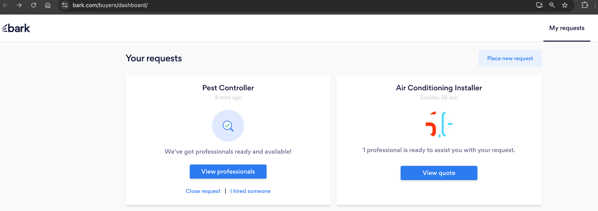Open the browser home icon
Screen dimensions: 598x211
[x=48, y=5]
